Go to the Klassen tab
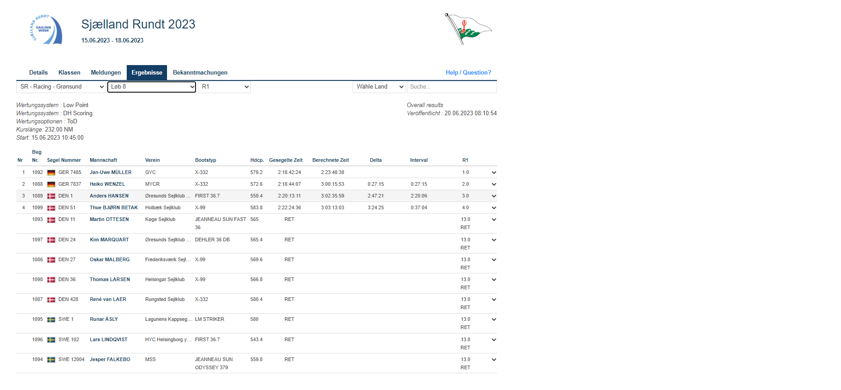Image resolution: width=841 pixels, height=390 pixels. coord(69,73)
